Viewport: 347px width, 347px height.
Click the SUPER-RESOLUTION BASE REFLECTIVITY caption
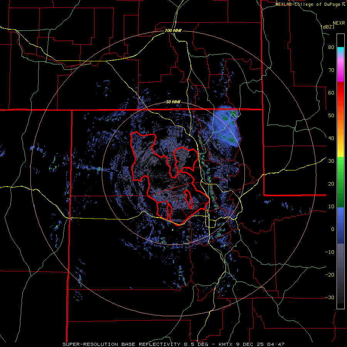click(x=121, y=344)
